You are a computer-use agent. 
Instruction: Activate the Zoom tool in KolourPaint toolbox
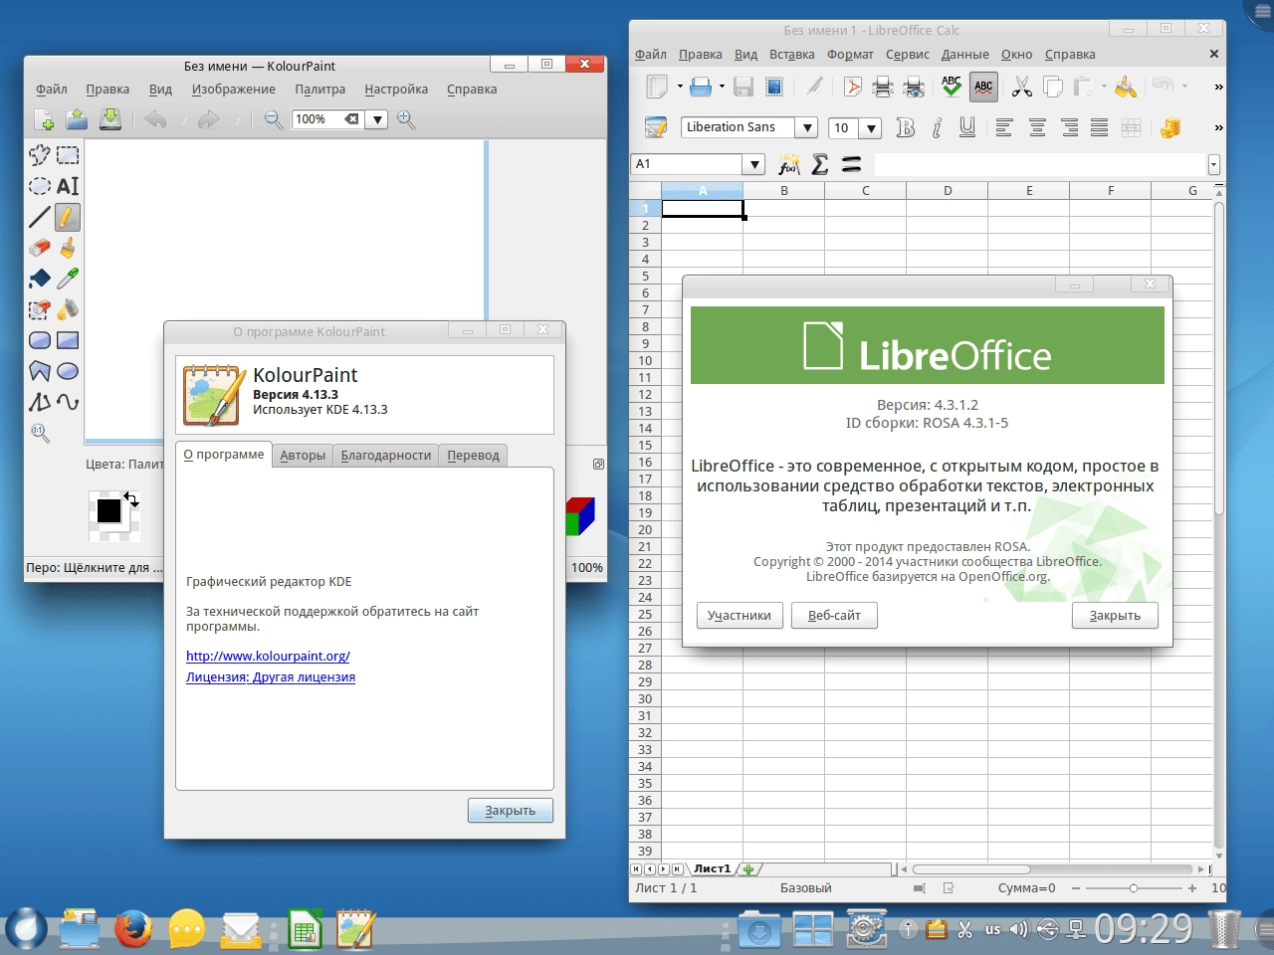pos(39,433)
